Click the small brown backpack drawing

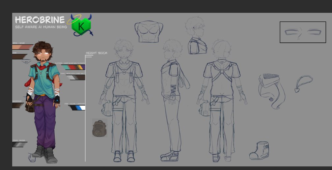point(99,128)
